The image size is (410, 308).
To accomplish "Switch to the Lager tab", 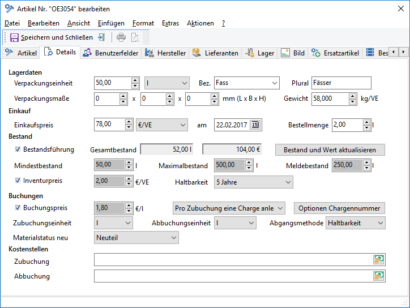I will point(260,53).
